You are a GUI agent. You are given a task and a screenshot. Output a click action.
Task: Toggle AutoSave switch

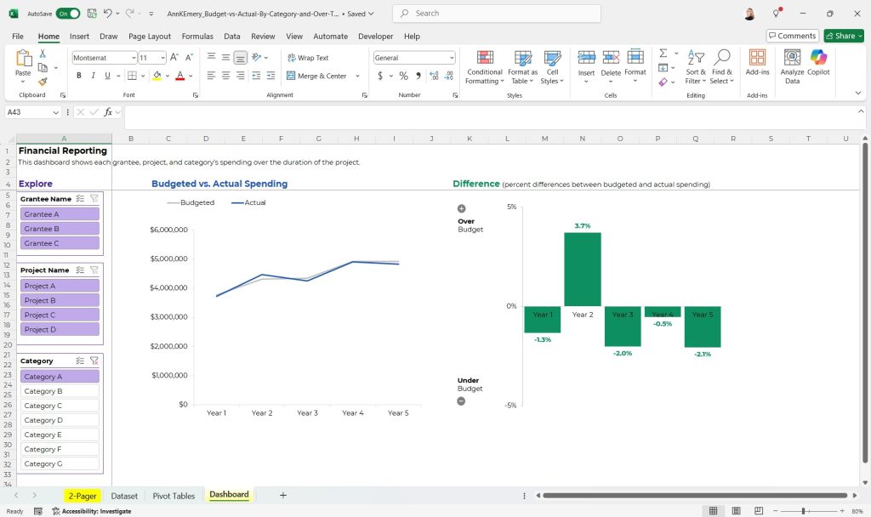point(68,14)
